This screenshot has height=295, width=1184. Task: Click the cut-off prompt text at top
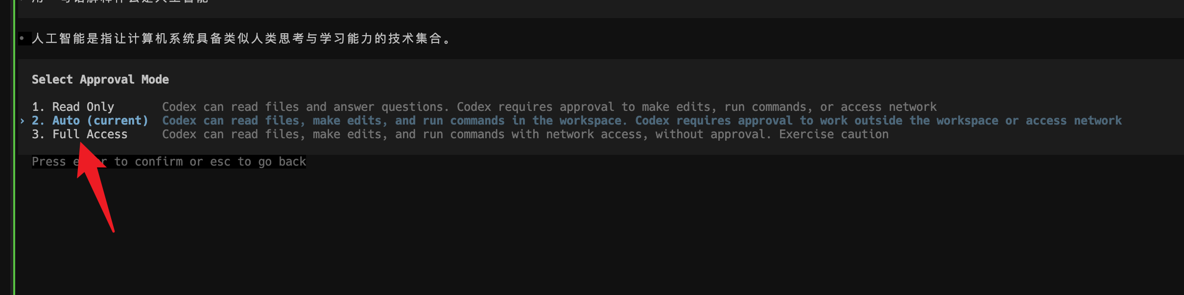point(120,1)
